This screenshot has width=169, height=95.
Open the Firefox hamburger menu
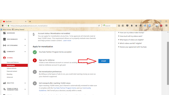[166, 26]
